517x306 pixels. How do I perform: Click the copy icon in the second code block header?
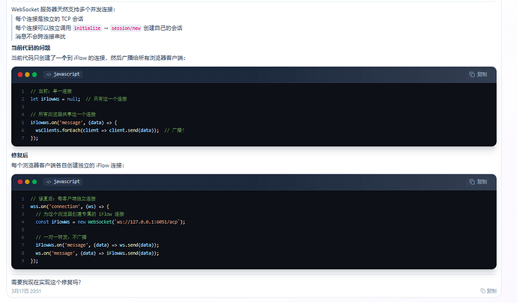[x=472, y=182]
